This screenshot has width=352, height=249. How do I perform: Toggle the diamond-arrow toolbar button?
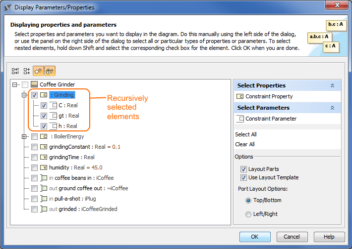pyautogui.click(x=38, y=71)
